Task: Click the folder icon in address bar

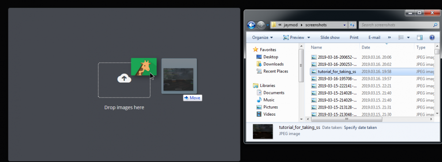Action: coord(274,25)
